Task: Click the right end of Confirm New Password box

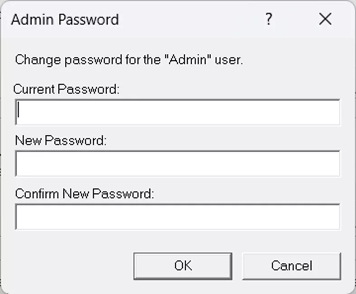Action: point(332,217)
